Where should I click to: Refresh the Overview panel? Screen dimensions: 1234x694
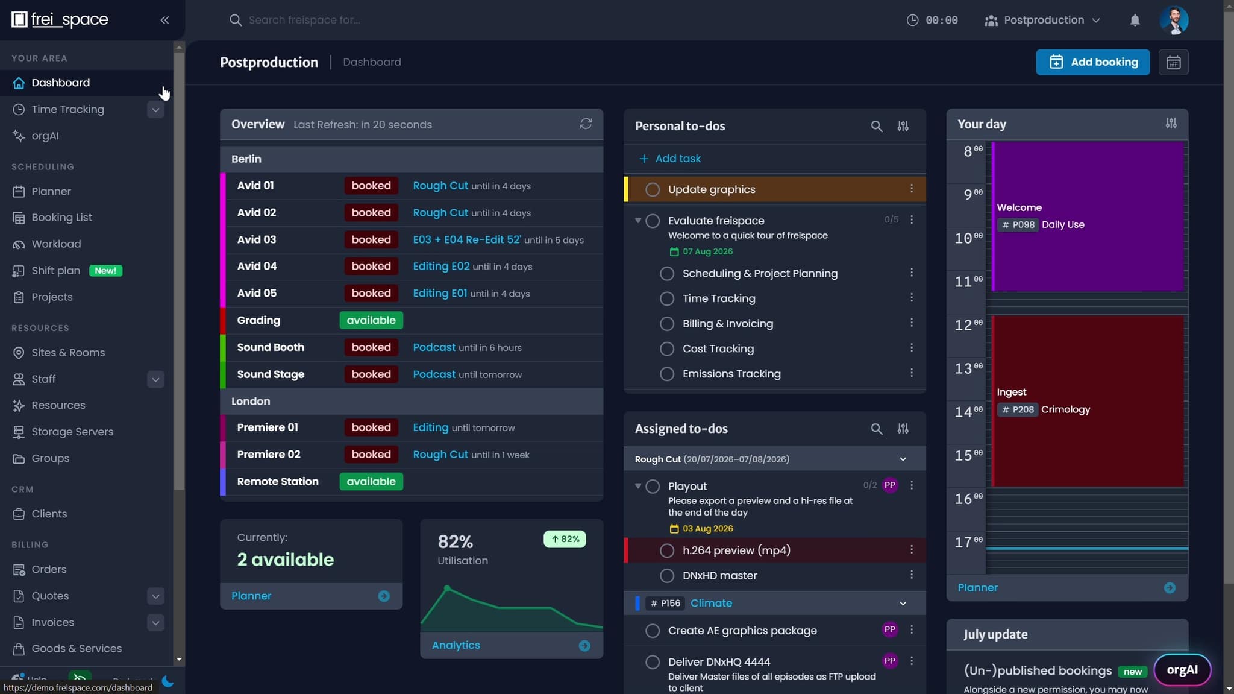(586, 124)
